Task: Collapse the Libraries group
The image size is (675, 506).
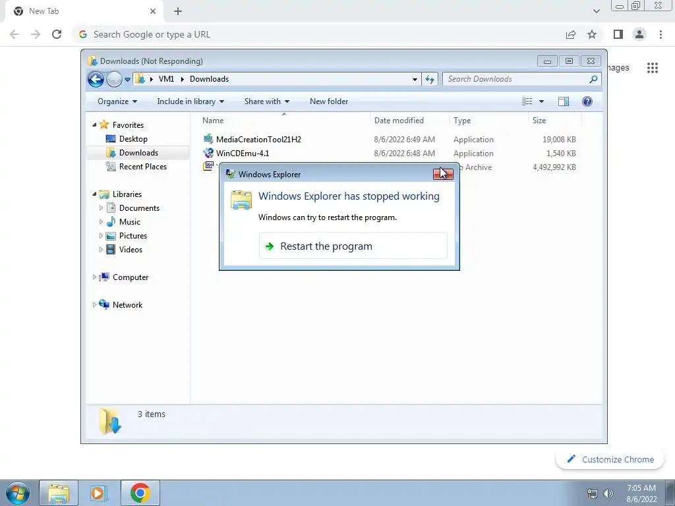Action: point(94,194)
